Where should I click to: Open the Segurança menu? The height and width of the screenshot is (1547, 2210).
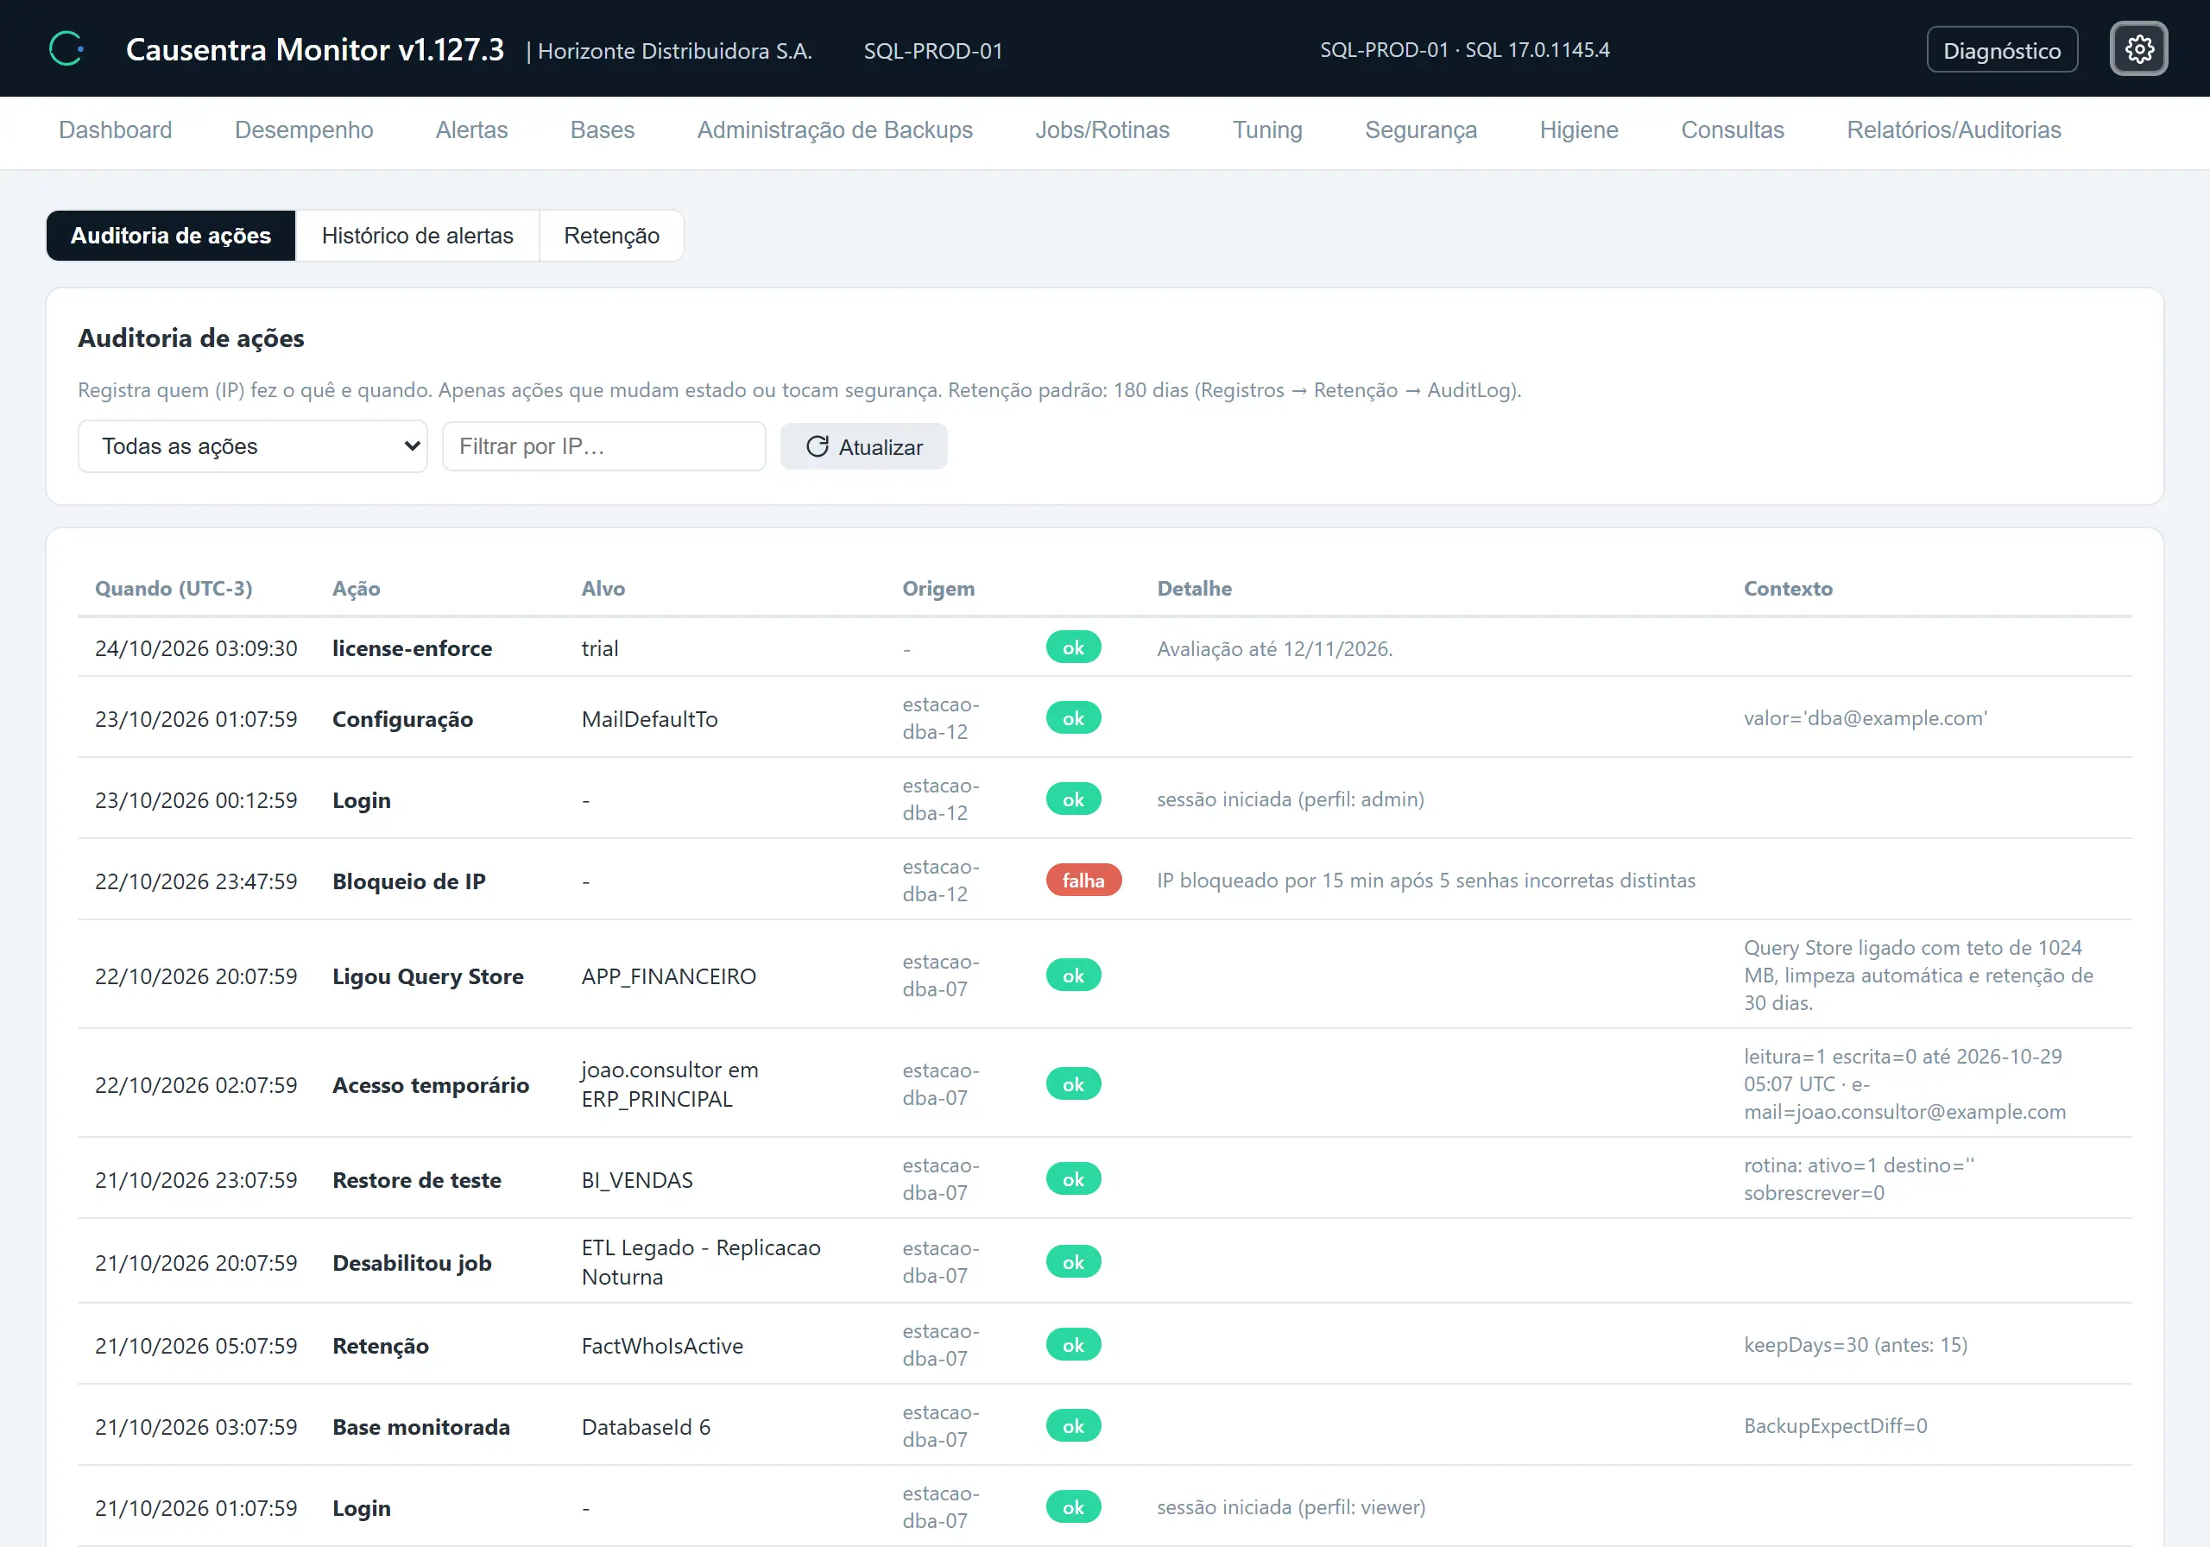click(x=1421, y=130)
